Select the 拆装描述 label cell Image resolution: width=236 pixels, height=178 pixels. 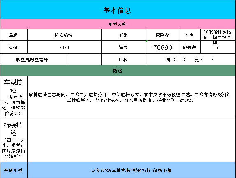[x=14, y=140]
